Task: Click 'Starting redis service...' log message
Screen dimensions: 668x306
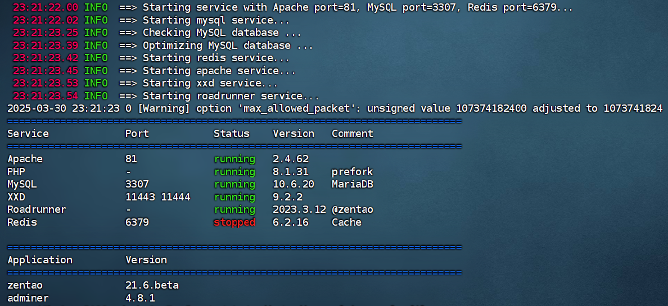Action: tap(216, 58)
